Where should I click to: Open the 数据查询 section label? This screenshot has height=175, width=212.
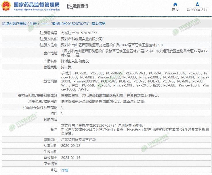point(81,6)
